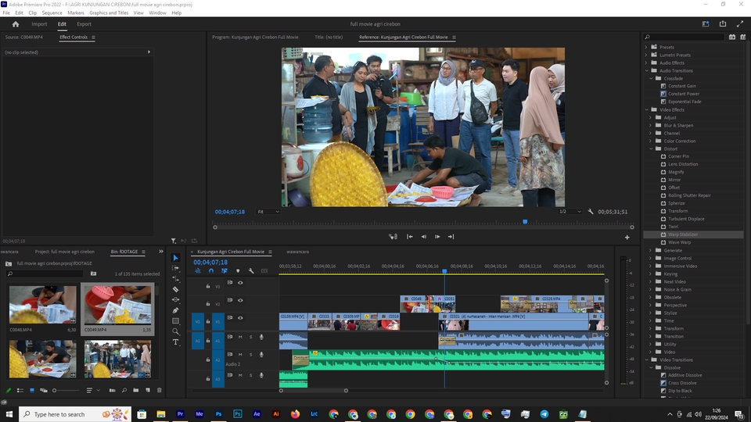The image size is (751, 422).
Task: Open the Graphics and Titles menu
Action: pyautogui.click(x=109, y=13)
